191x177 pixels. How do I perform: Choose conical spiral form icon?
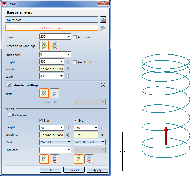coord(55,93)
